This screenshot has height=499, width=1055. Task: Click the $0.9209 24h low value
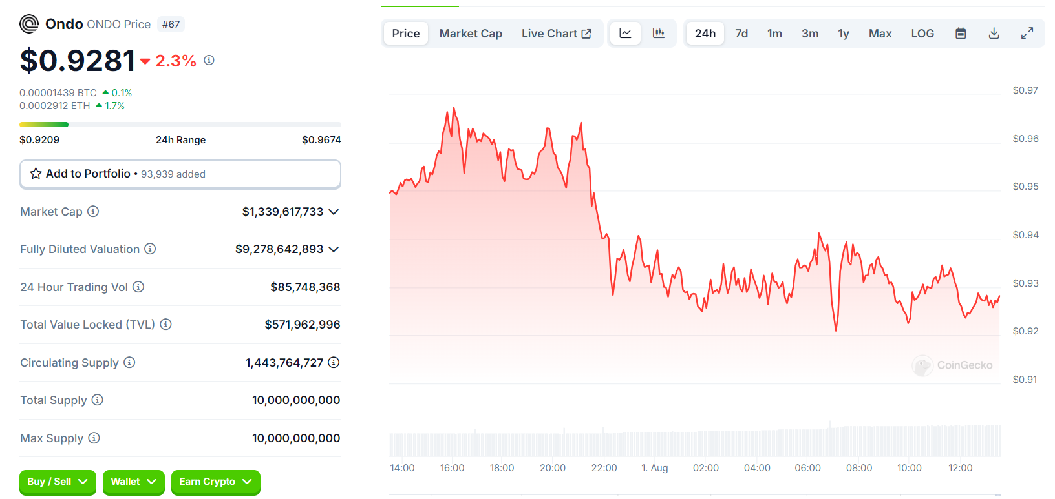pyautogui.click(x=39, y=140)
